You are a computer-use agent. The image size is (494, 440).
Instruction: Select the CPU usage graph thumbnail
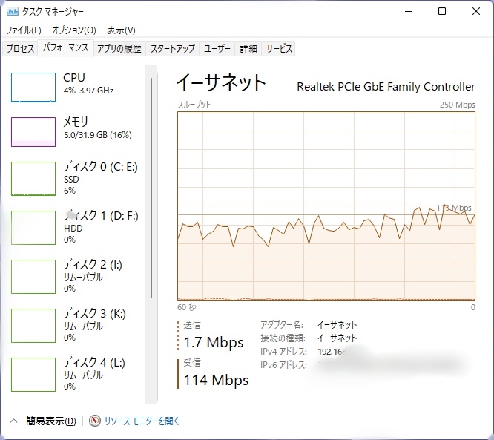[x=33, y=88]
